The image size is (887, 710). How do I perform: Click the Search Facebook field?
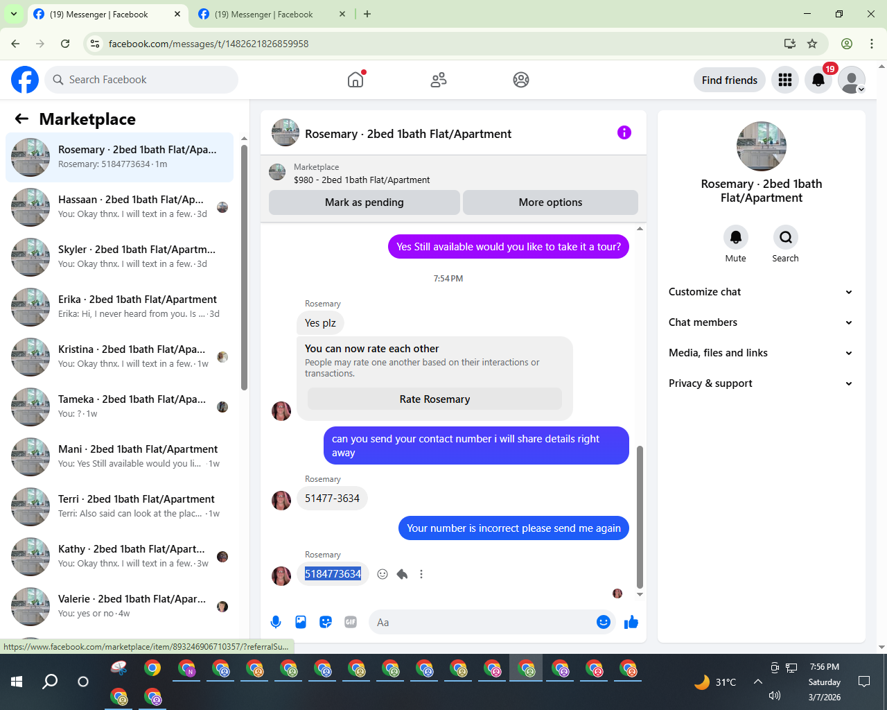click(x=141, y=80)
